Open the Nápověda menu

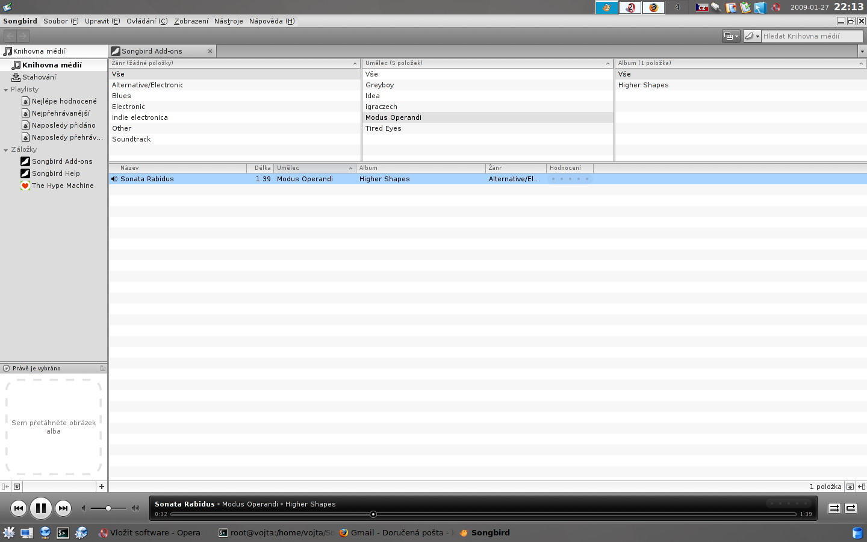click(272, 21)
